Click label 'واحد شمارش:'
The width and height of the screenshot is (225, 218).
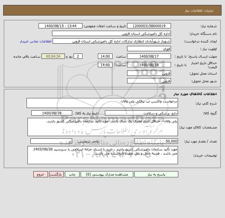pos(88,141)
